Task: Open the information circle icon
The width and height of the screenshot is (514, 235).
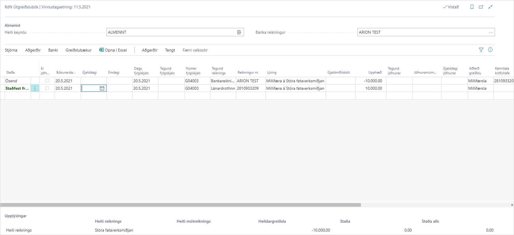Action: click(490, 50)
